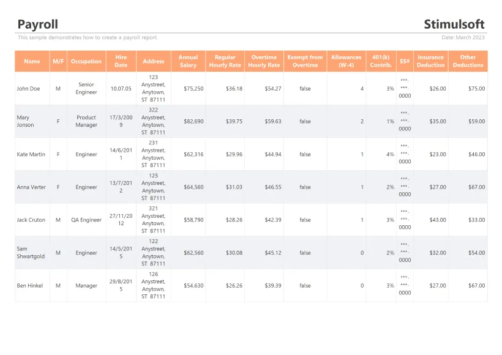The image size is (502, 355).
Task: Click the Other Deductions column header
Action: (468, 61)
